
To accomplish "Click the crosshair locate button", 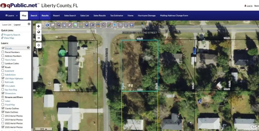I will [x=39, y=45].
